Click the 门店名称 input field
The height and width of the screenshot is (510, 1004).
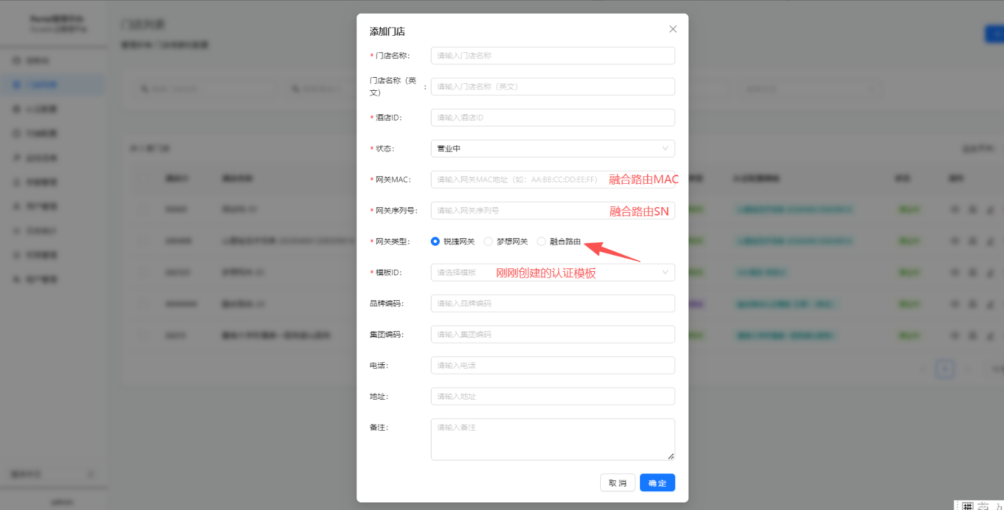click(553, 56)
